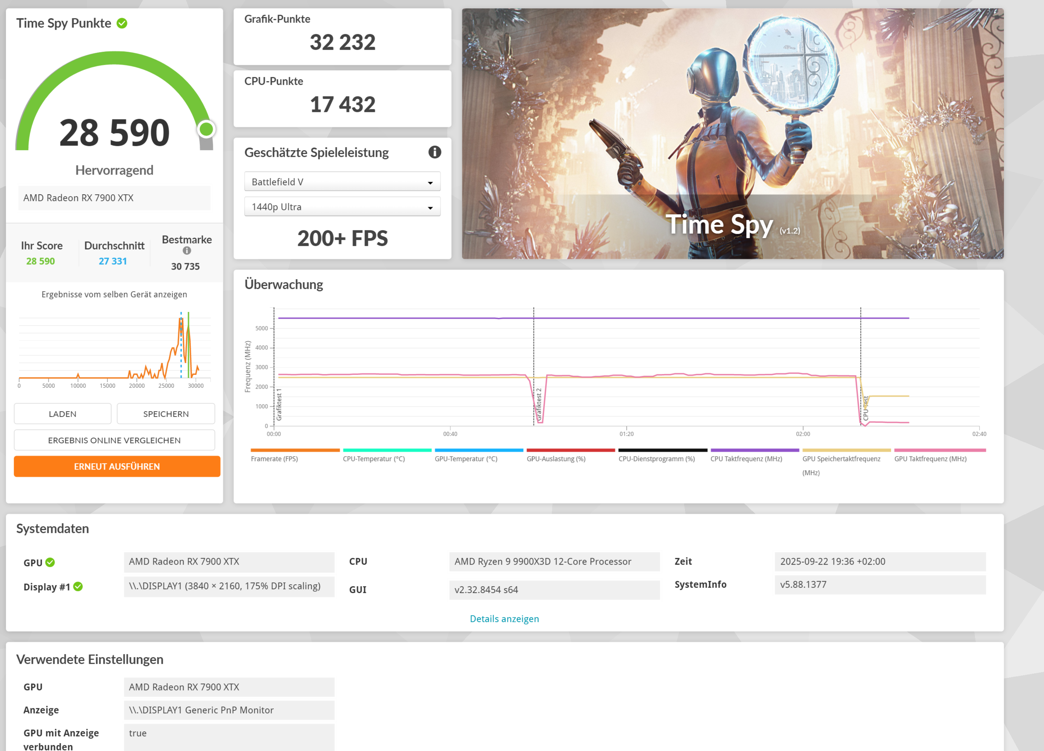1044x751 pixels.
Task: Open the Battlefield V game dropdown
Action: (342, 181)
